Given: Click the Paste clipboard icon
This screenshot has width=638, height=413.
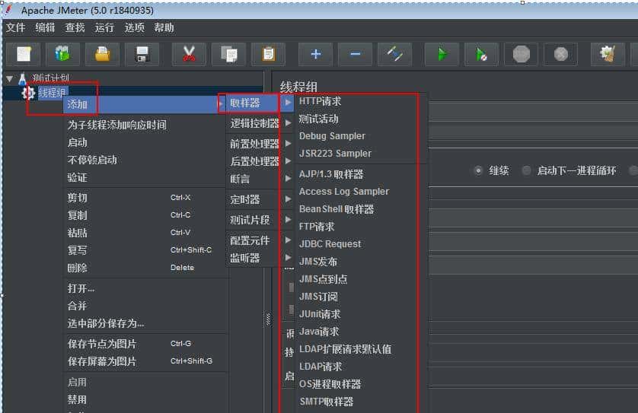Looking at the screenshot, I should tap(268, 54).
